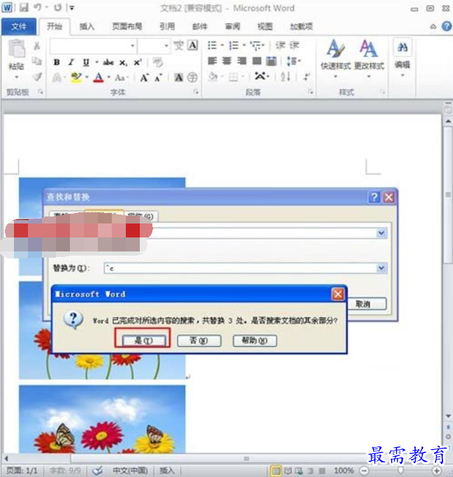Click the paragraph shading bucket icon
453x477 pixels.
coord(213,77)
